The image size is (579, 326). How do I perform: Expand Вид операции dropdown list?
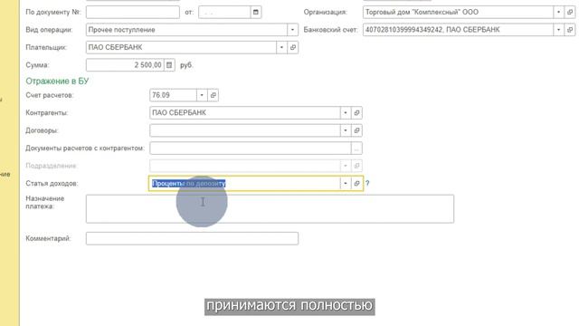point(292,30)
